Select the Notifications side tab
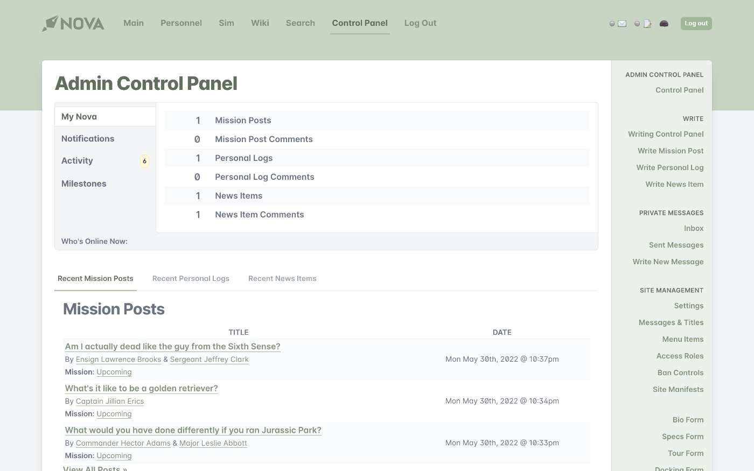Image resolution: width=754 pixels, height=471 pixels. 88,138
